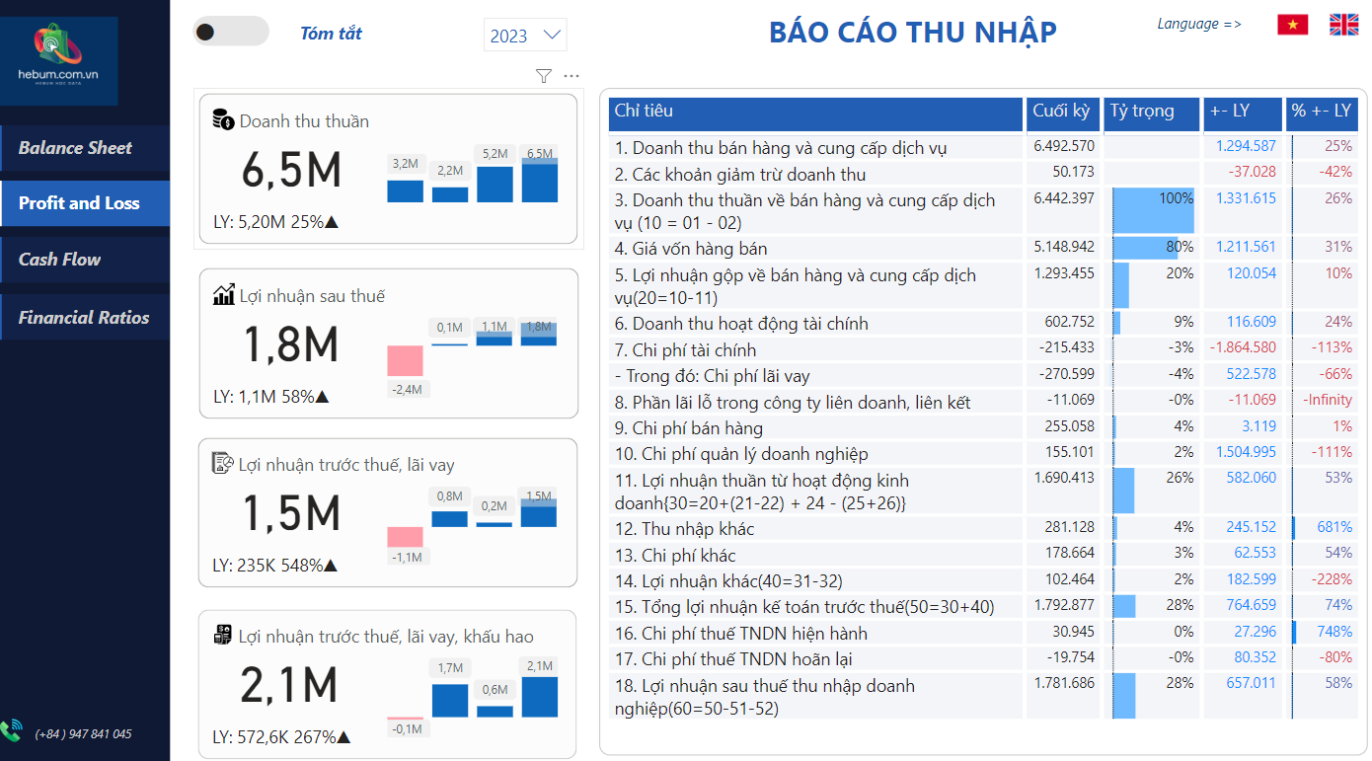This screenshot has height=761, width=1372.
Task: Open the 2023 year dropdown
Action: tap(525, 36)
